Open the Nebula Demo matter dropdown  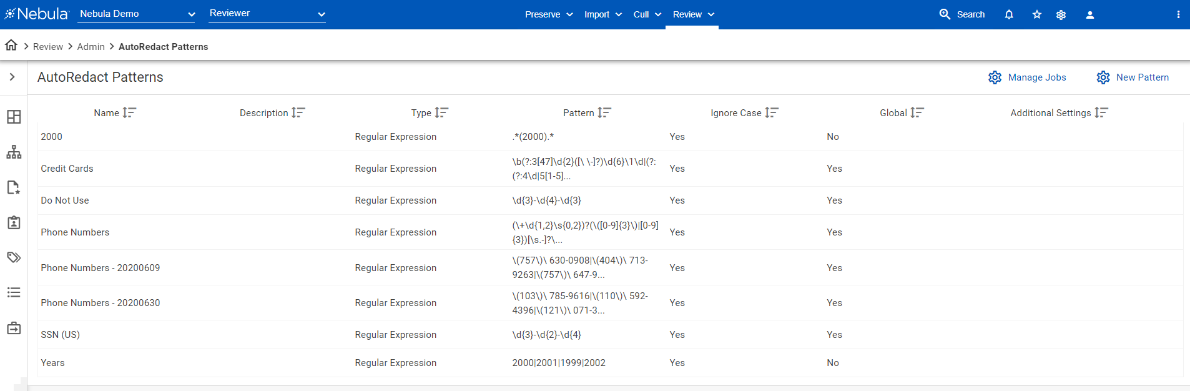(137, 14)
